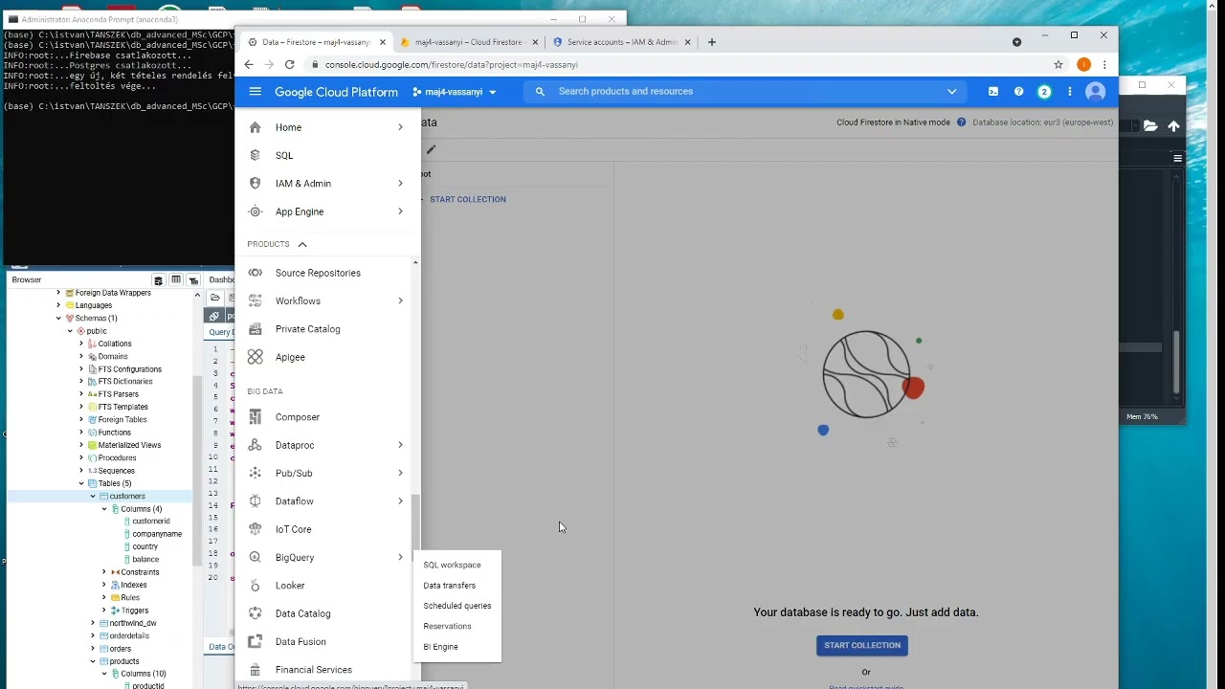Click the Workflows icon in sidebar
1225x689 pixels.
[x=255, y=300]
